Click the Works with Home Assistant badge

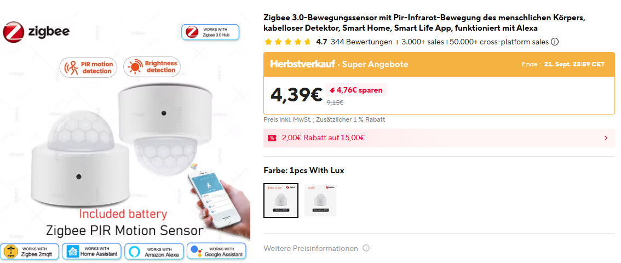tap(92, 251)
